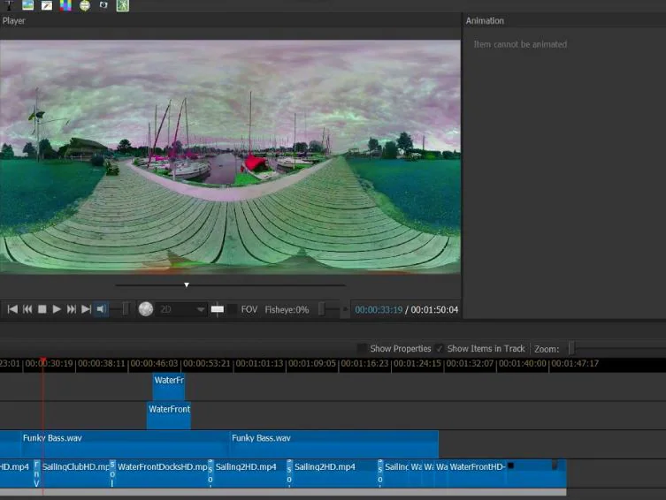Mute the player volume
This screenshot has width=666, height=500.
101,309
